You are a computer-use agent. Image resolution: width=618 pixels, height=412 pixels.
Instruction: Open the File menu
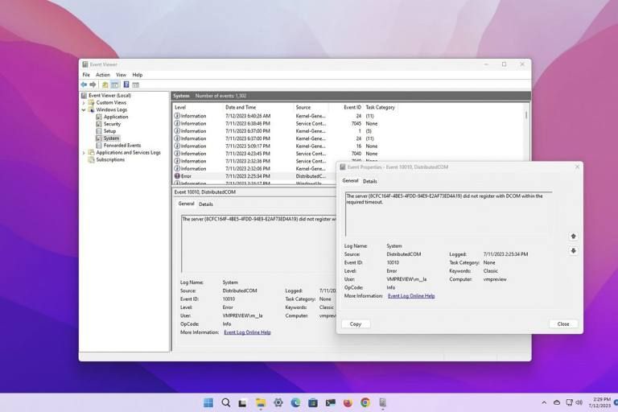86,75
